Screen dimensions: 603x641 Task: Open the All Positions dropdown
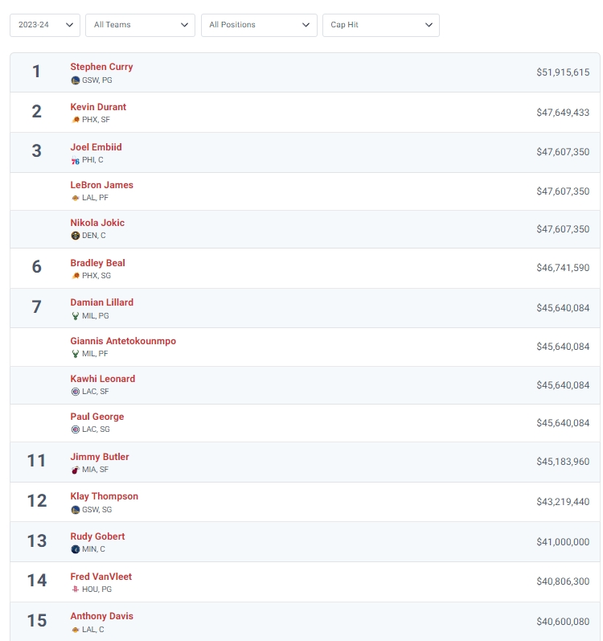(x=259, y=25)
